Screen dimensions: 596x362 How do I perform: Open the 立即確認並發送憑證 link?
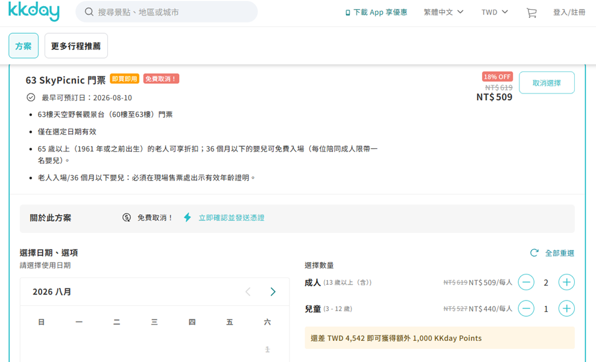(232, 218)
